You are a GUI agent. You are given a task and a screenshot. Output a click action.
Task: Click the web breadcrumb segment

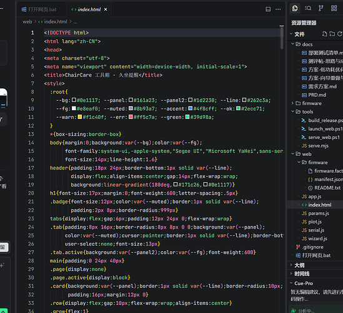tap(27, 22)
